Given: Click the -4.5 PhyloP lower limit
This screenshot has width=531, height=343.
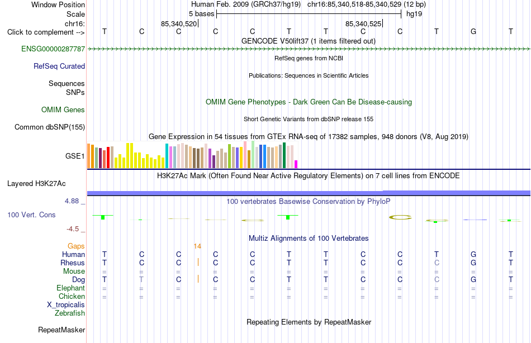Looking at the screenshot, I should coord(73,229).
